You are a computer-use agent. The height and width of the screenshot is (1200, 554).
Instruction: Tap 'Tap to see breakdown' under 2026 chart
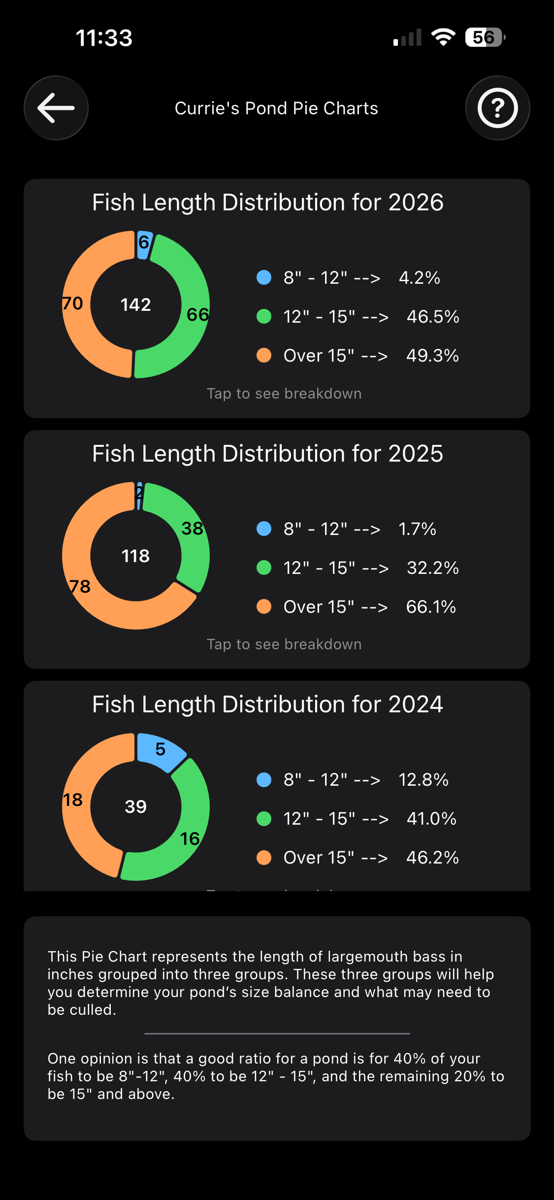click(284, 394)
